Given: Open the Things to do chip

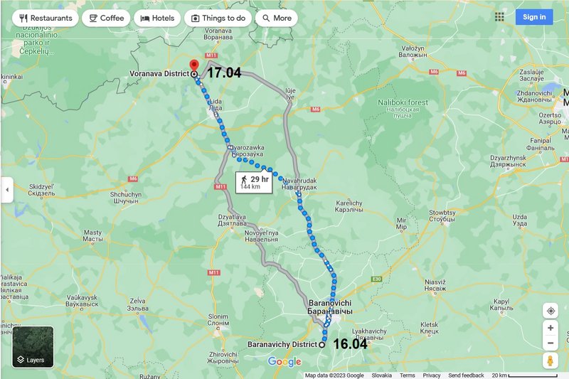Looking at the screenshot, I should click(x=218, y=18).
